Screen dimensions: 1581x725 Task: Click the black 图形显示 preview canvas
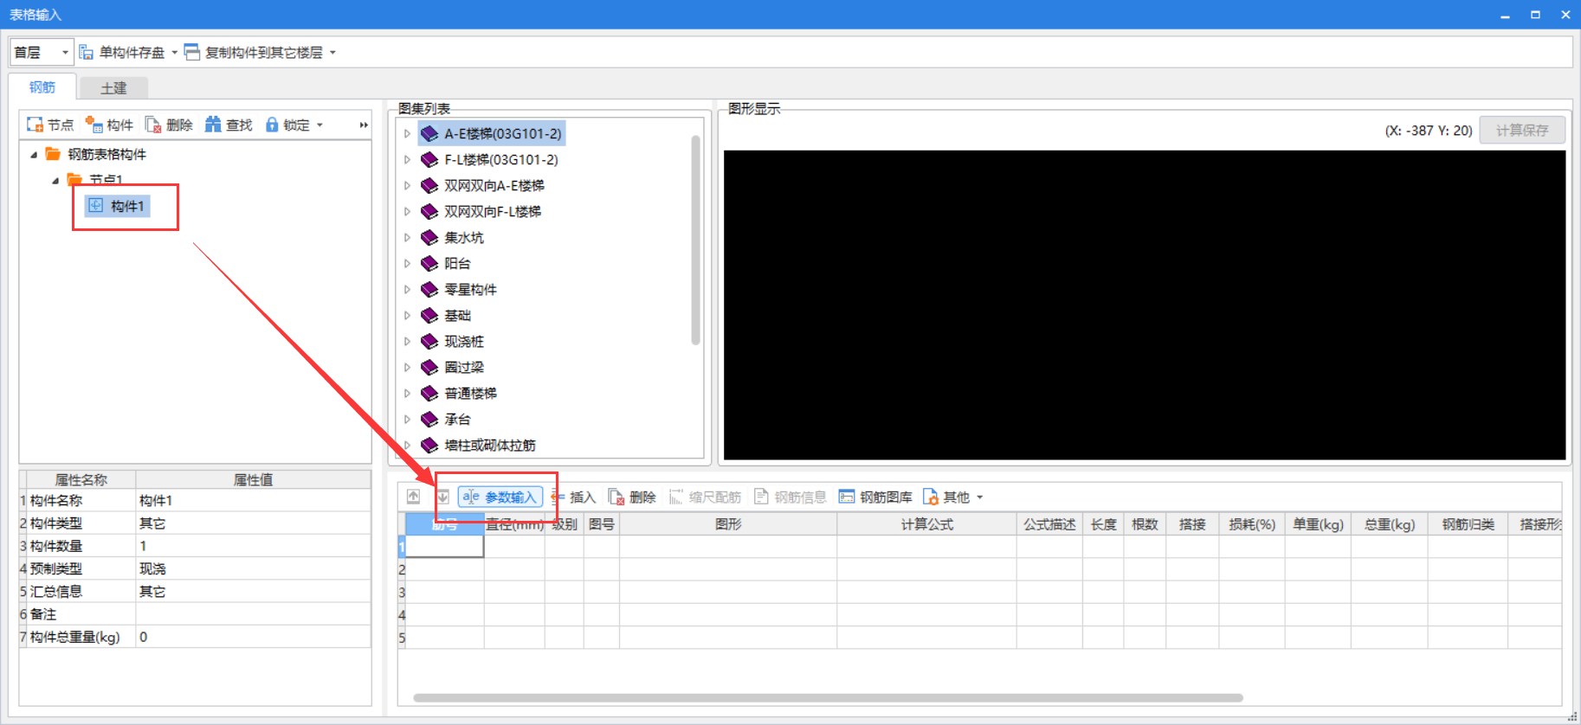(x=1145, y=305)
